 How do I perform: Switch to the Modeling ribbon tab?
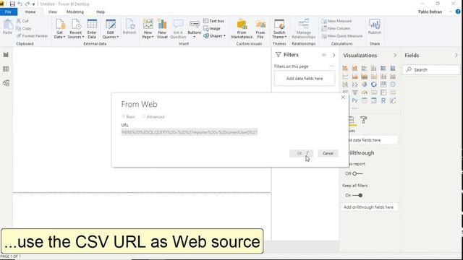point(75,12)
